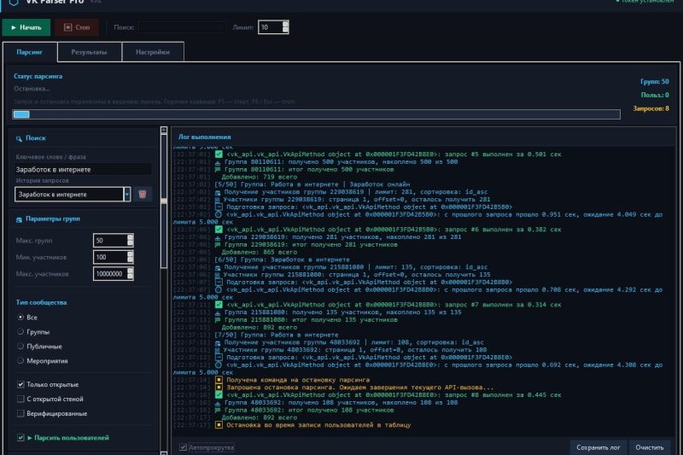Click flag icon on Группа 80110611 итог line
This screenshot has height=455, width=683.
[218, 169]
